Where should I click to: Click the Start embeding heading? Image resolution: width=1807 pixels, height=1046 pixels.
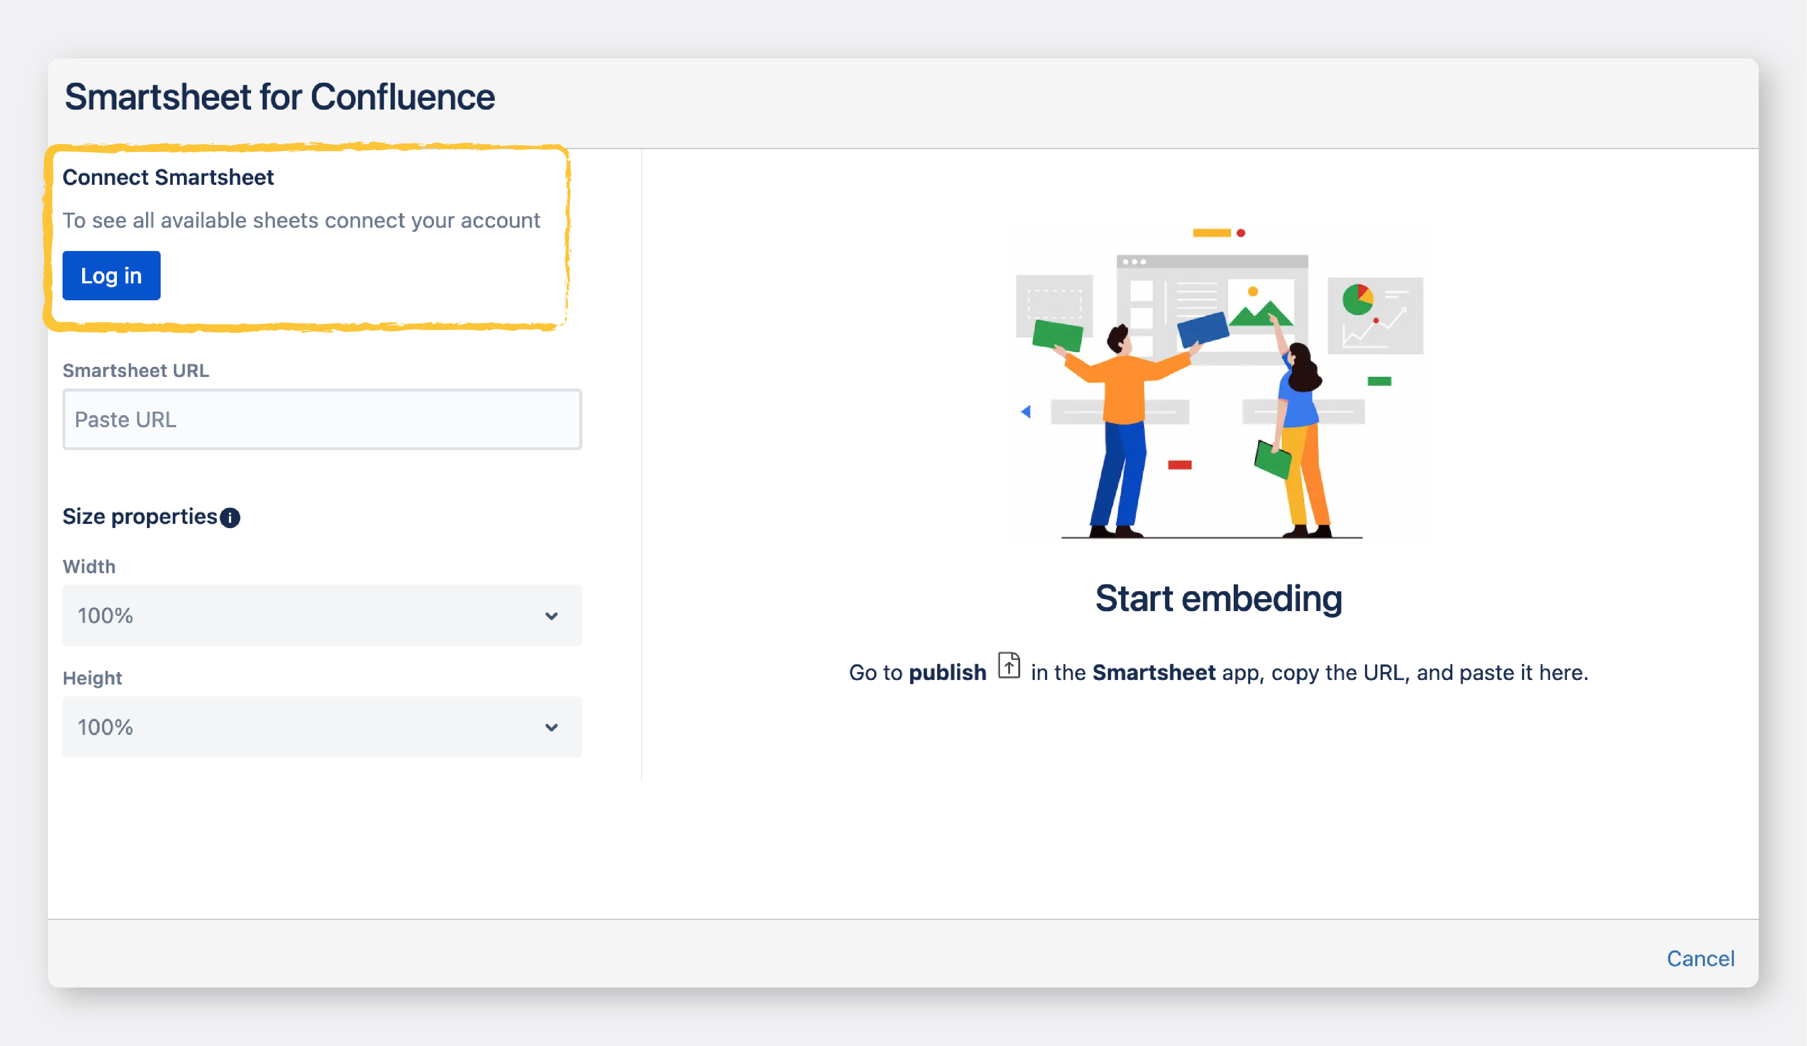pyautogui.click(x=1218, y=599)
